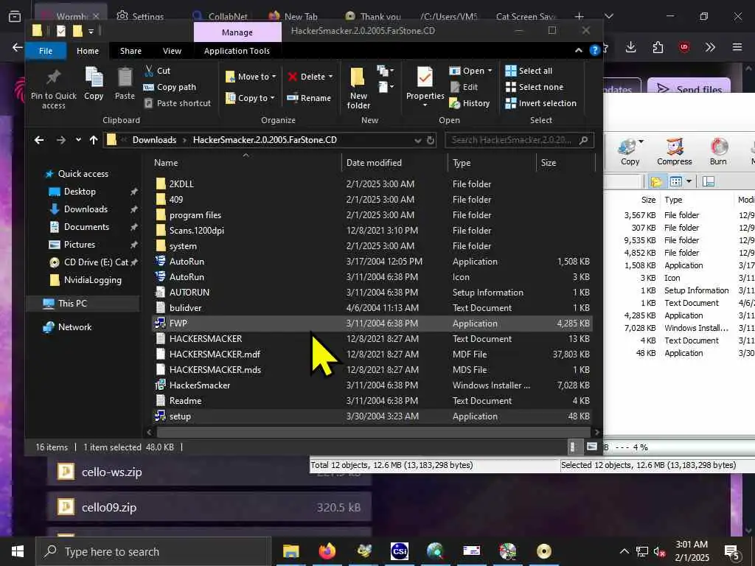Viewport: 755px width, 566px height.
Task: Open recent locations dropdown arrow
Action: [x=78, y=140]
